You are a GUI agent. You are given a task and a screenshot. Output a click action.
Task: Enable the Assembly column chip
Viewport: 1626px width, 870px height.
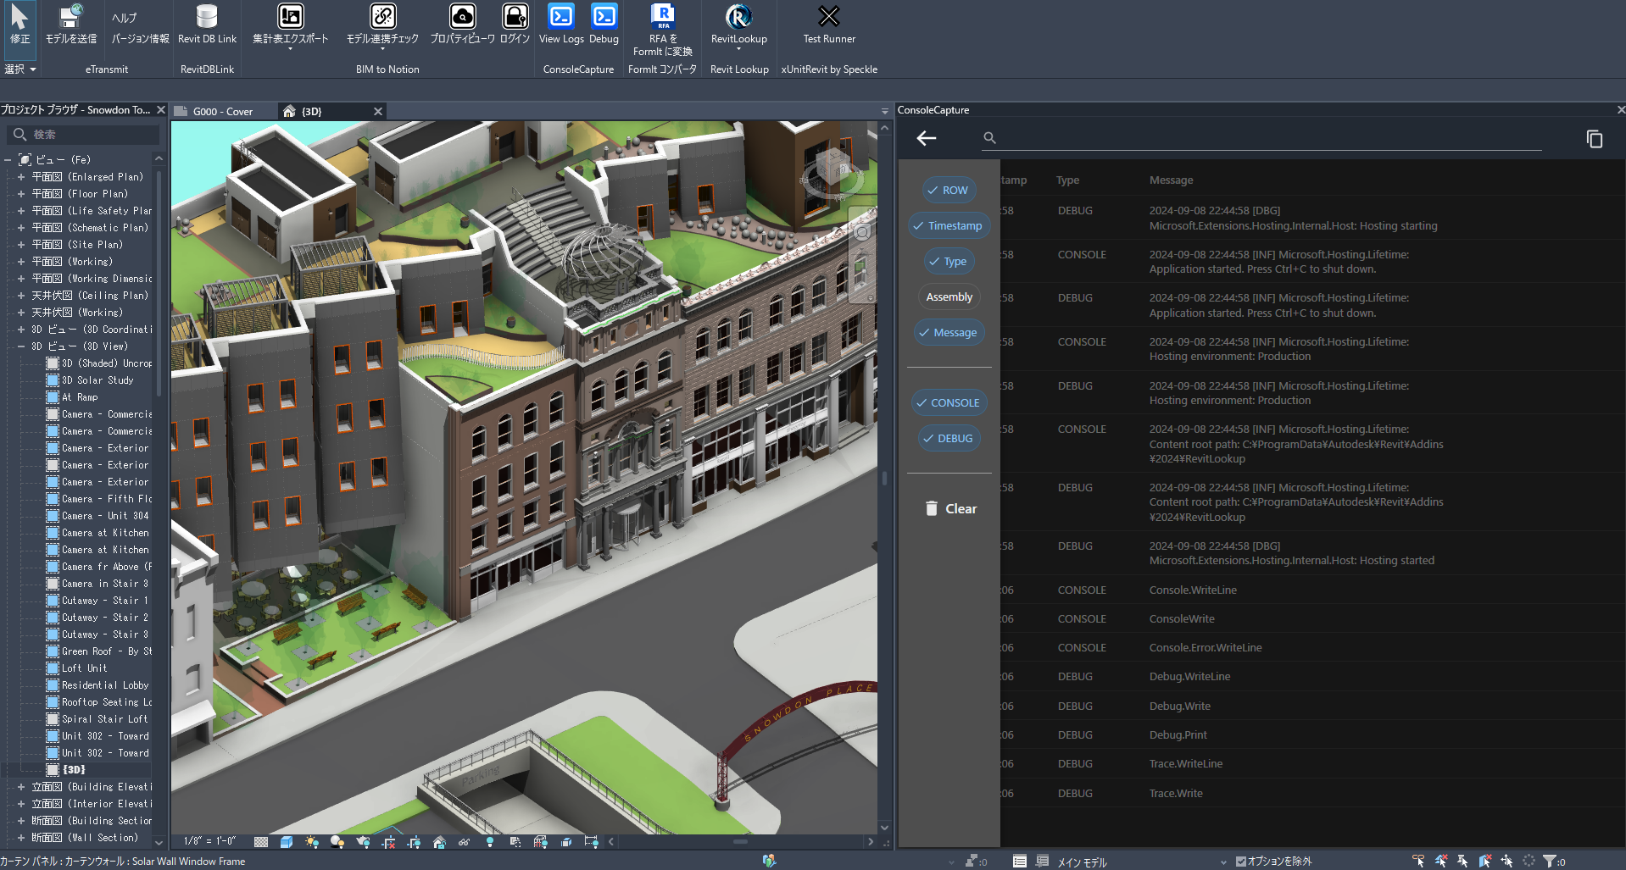(x=949, y=297)
